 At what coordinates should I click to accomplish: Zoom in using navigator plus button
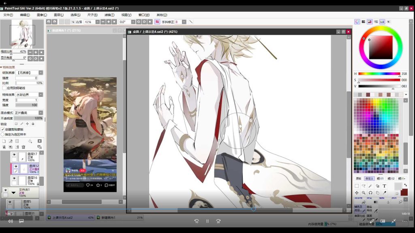click(36, 52)
